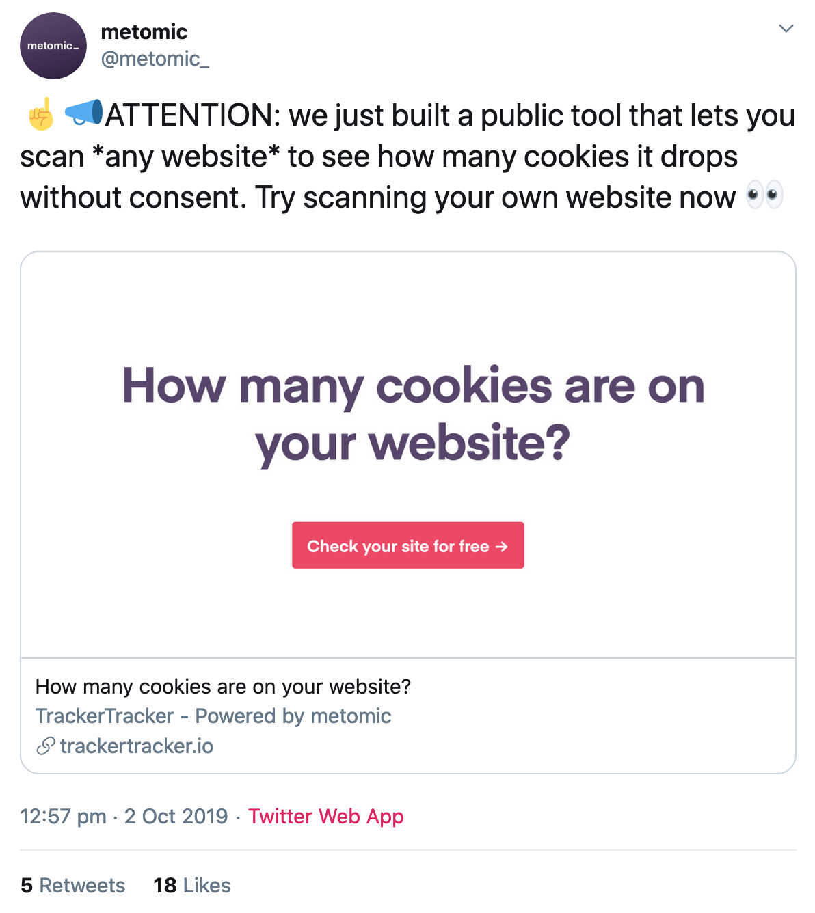
Task: Open the metomic profile avatar
Action: click(x=53, y=46)
